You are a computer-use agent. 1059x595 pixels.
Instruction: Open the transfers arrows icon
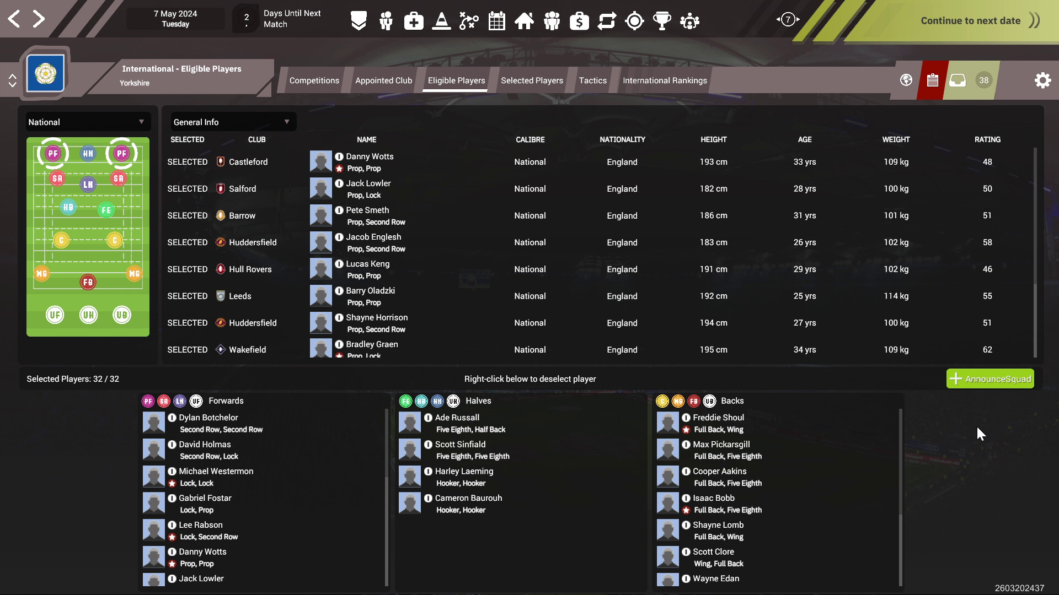[607, 21]
